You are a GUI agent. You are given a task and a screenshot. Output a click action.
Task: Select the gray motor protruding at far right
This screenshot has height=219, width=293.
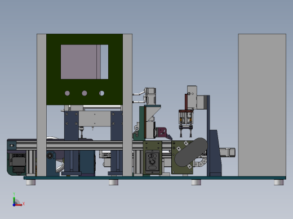(x=227, y=152)
